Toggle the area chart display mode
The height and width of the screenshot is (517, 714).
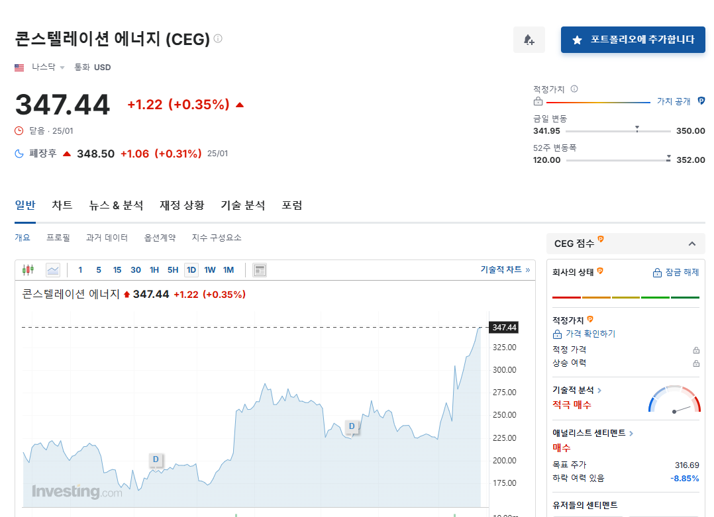53,269
